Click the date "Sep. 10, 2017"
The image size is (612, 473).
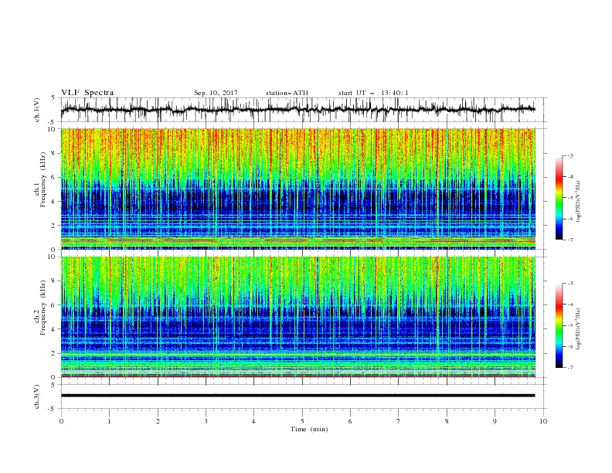(216, 93)
